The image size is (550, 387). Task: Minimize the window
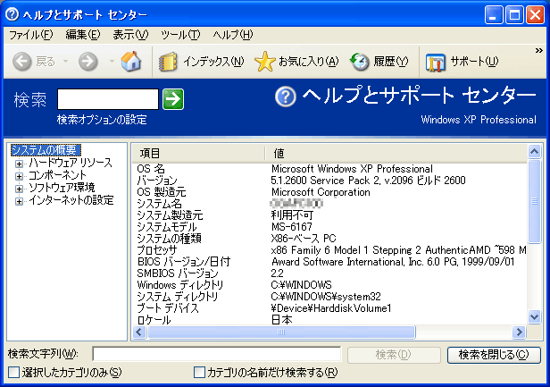click(x=494, y=15)
